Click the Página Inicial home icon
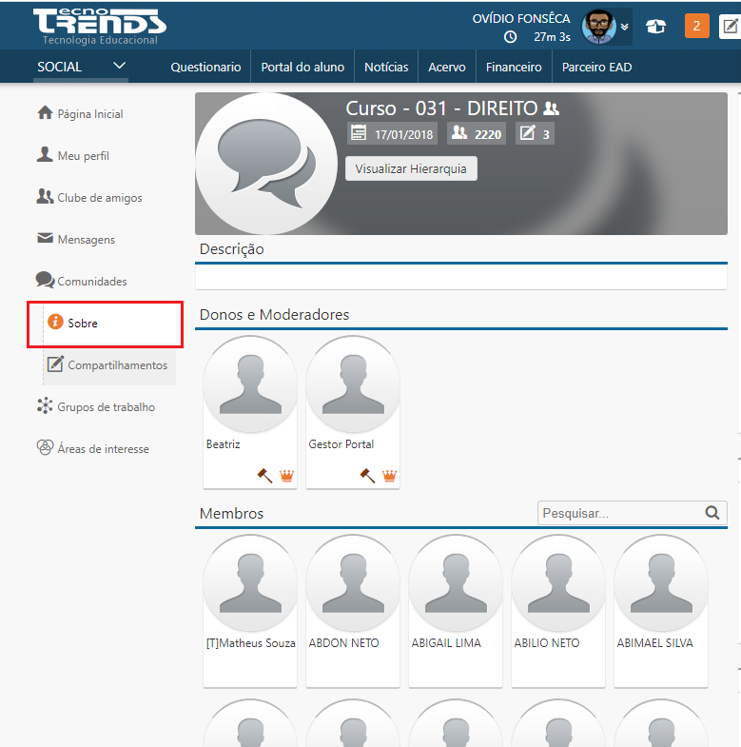The image size is (741, 747). tap(45, 113)
